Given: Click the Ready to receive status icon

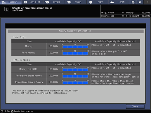Looking at the screenshot, I should coord(12,111).
